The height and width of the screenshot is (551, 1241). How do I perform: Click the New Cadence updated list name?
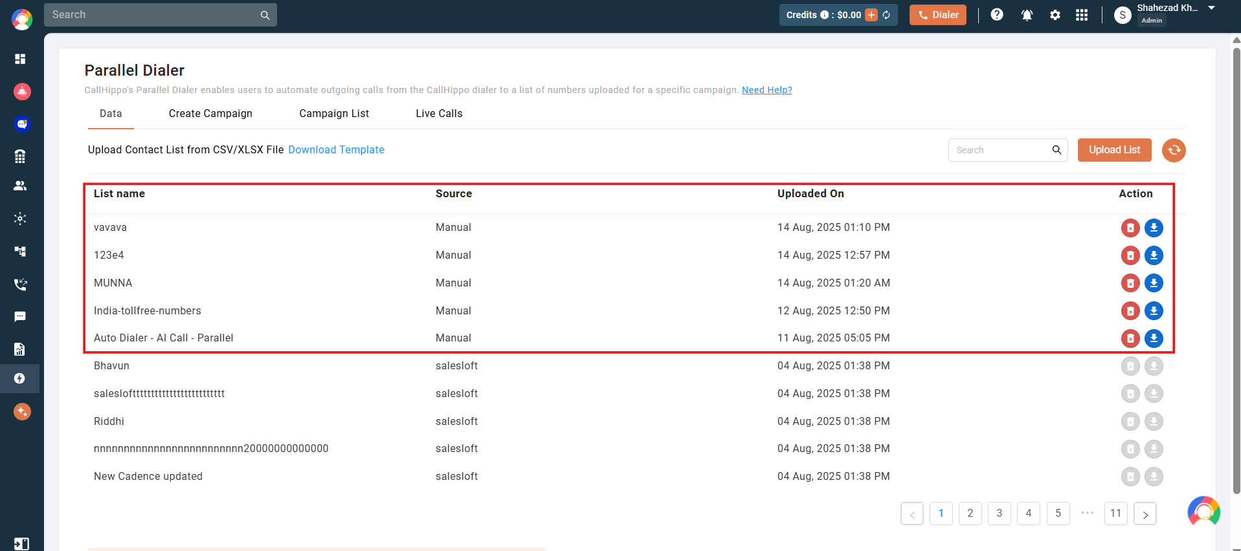(148, 477)
